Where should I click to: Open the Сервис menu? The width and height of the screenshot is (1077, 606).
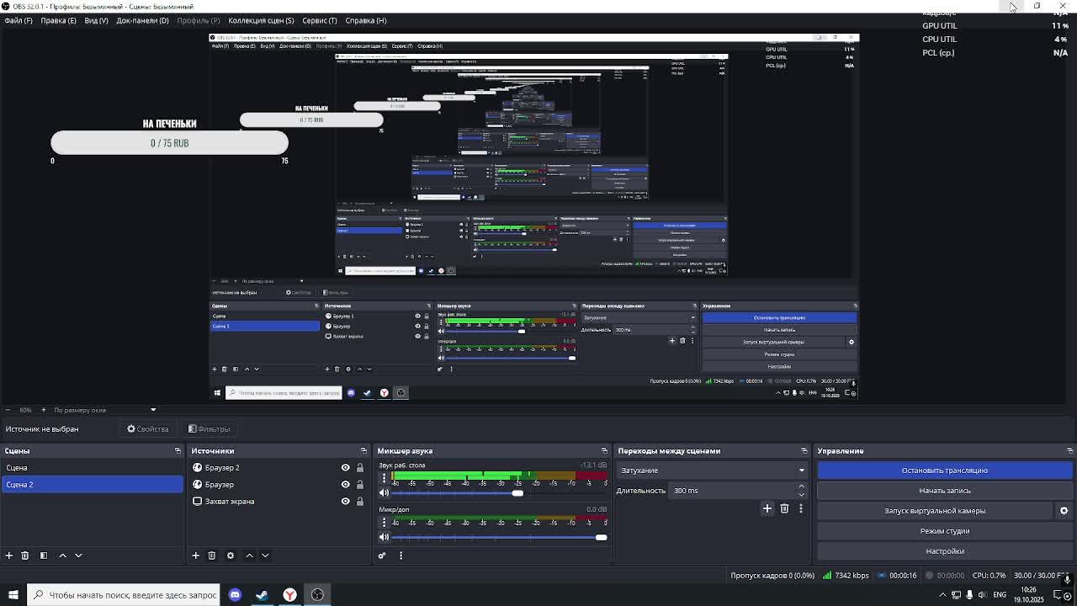click(x=320, y=20)
